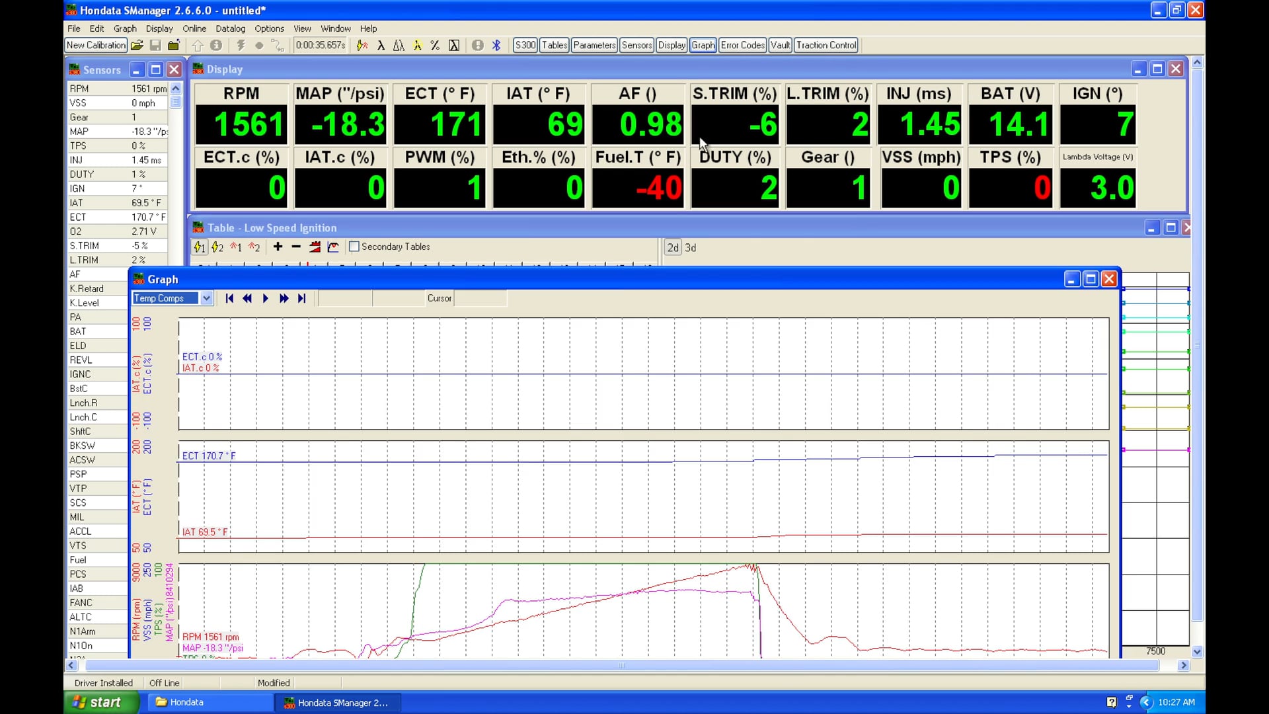Click the Bluetooth connection icon

tap(496, 46)
